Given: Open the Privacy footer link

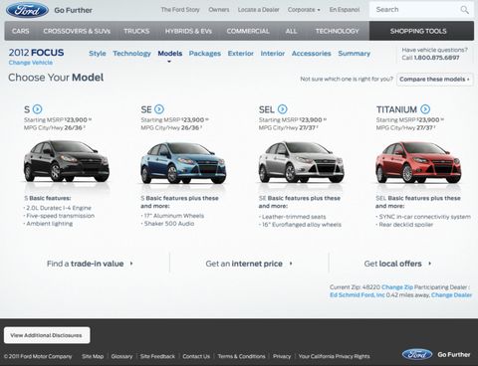Looking at the screenshot, I should (282, 356).
